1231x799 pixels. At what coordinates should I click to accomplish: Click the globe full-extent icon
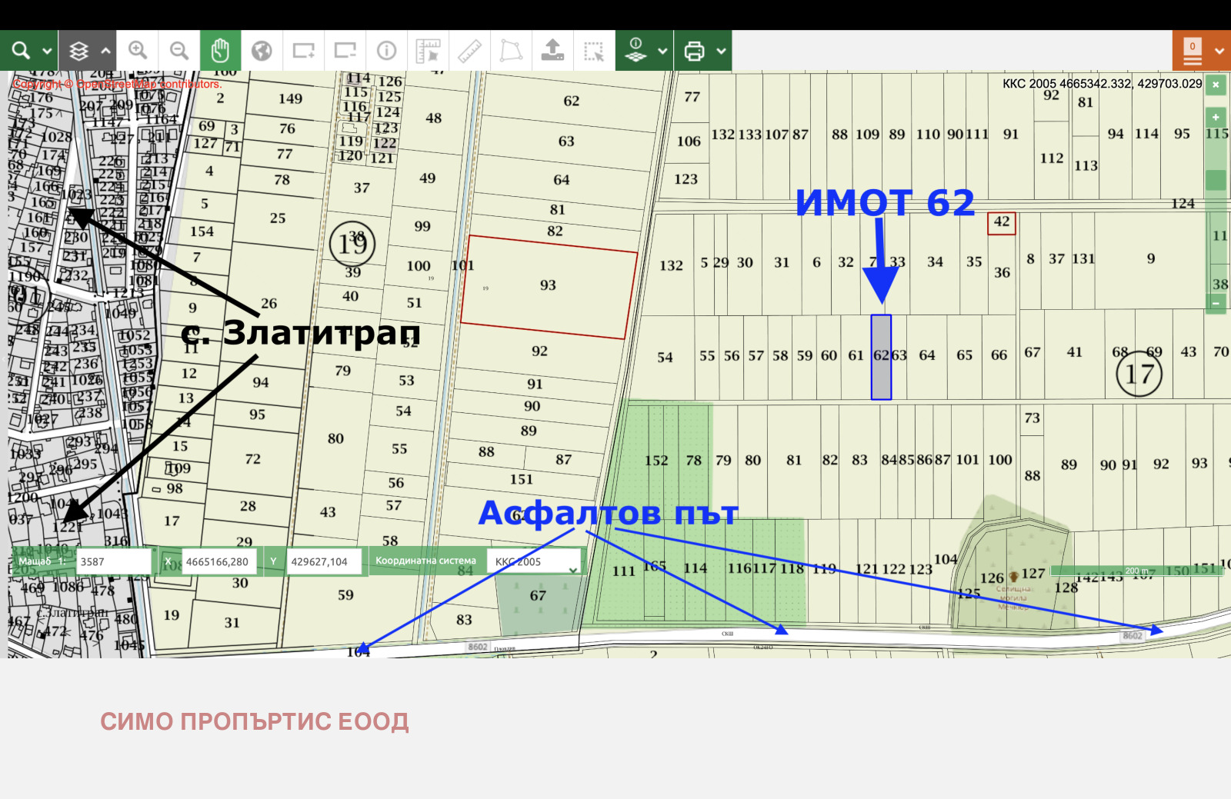(262, 50)
